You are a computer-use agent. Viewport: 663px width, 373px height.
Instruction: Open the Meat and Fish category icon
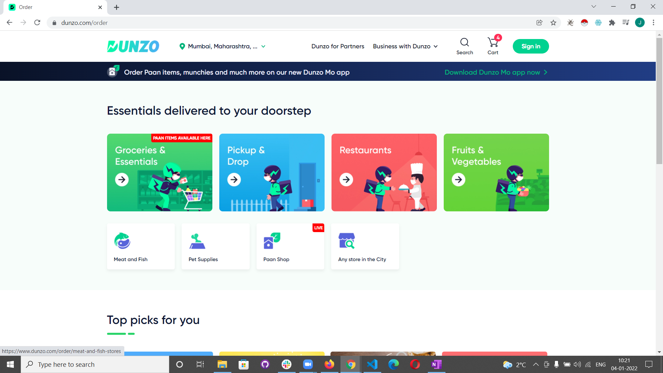pyautogui.click(x=122, y=241)
